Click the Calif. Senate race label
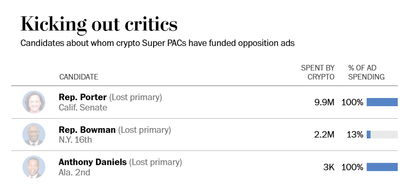This screenshot has width=415, height=193. tap(83, 107)
